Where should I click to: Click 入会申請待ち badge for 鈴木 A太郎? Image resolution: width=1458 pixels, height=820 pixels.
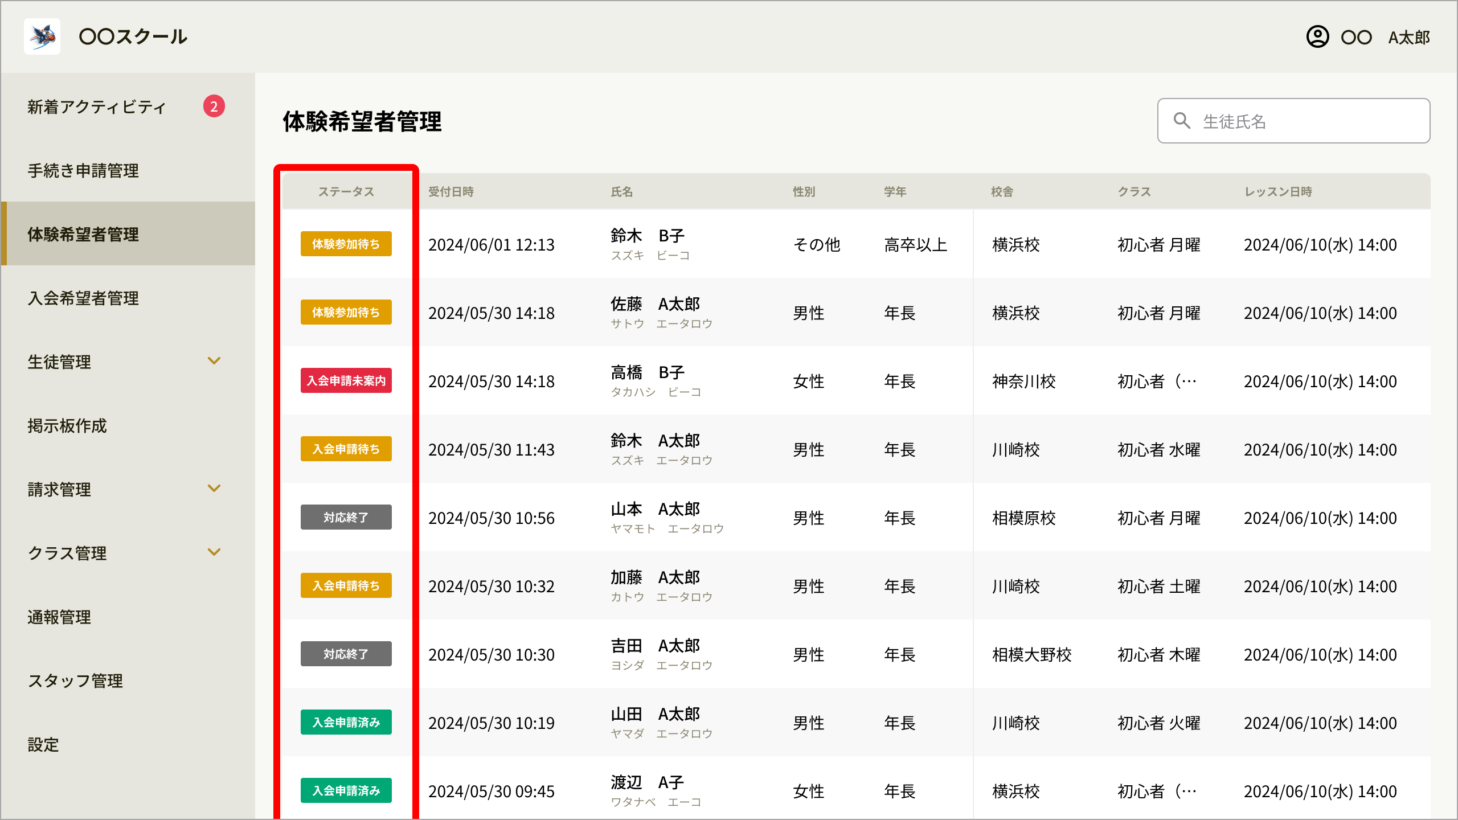pyautogui.click(x=346, y=449)
